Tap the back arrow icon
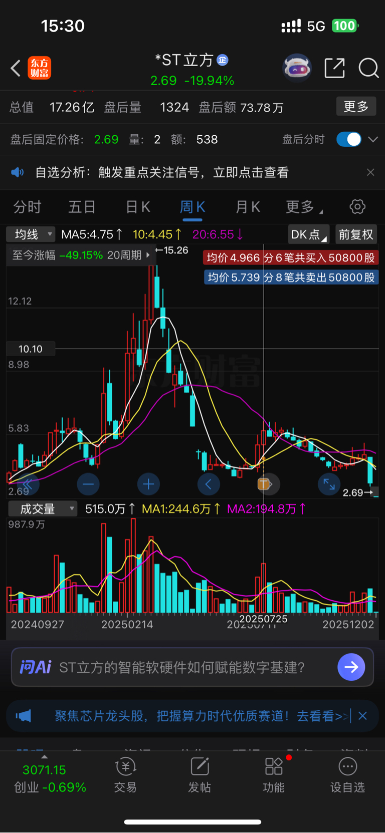This screenshot has height=833, width=385. pyautogui.click(x=16, y=68)
